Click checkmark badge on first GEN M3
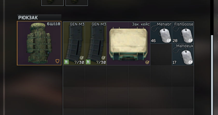 [x=82, y=58]
